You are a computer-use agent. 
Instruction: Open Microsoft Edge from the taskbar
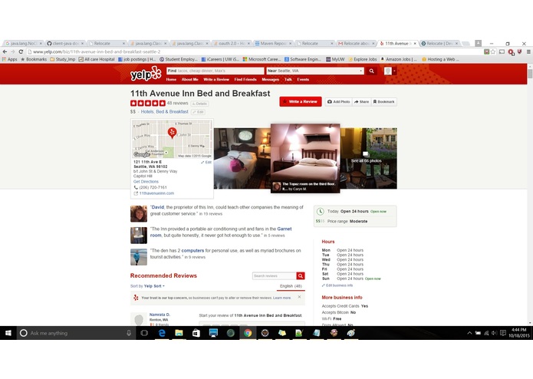point(162,333)
